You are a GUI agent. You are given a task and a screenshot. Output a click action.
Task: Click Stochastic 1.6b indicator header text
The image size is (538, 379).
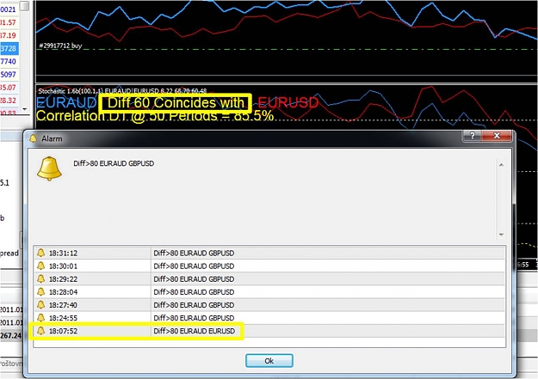click(x=122, y=91)
